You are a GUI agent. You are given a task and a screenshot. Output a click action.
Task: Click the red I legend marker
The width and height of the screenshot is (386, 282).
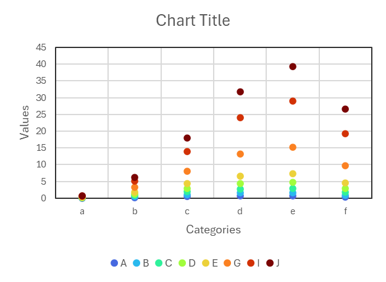coord(251,263)
